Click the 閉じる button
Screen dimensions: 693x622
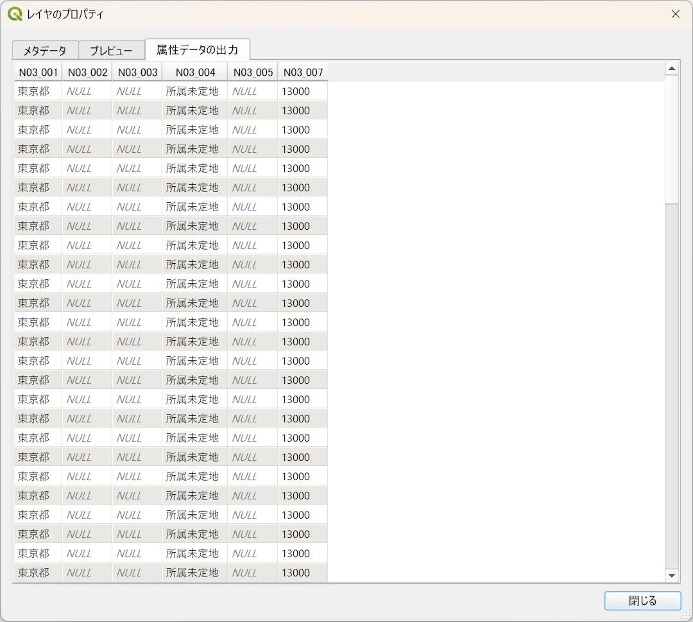(x=642, y=600)
